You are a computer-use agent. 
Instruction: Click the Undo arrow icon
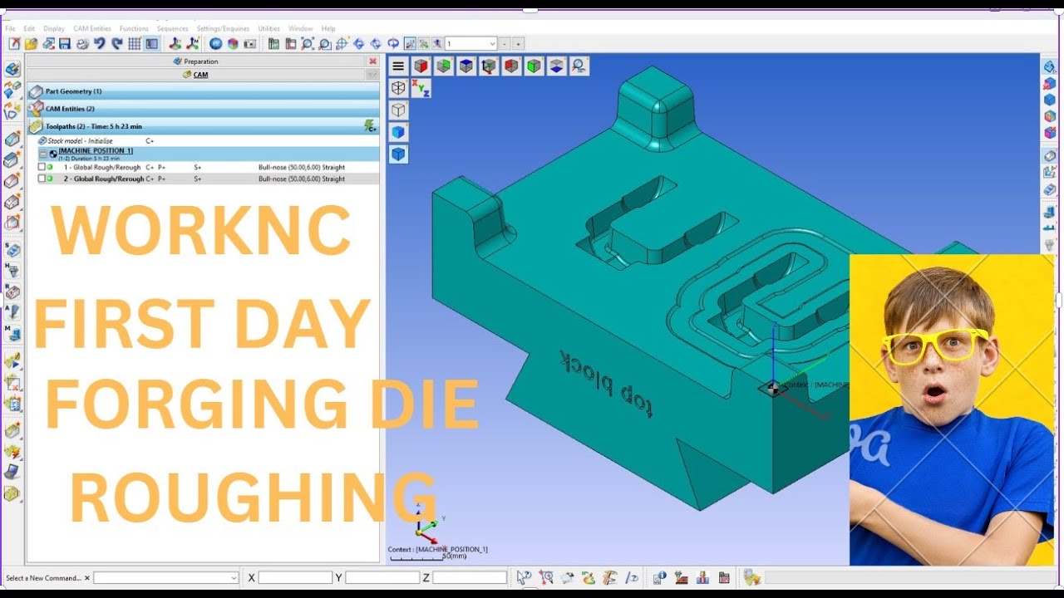(100, 44)
